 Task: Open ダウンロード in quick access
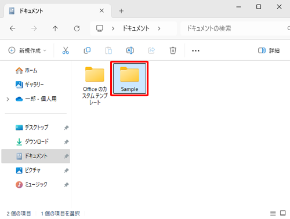click(32, 142)
